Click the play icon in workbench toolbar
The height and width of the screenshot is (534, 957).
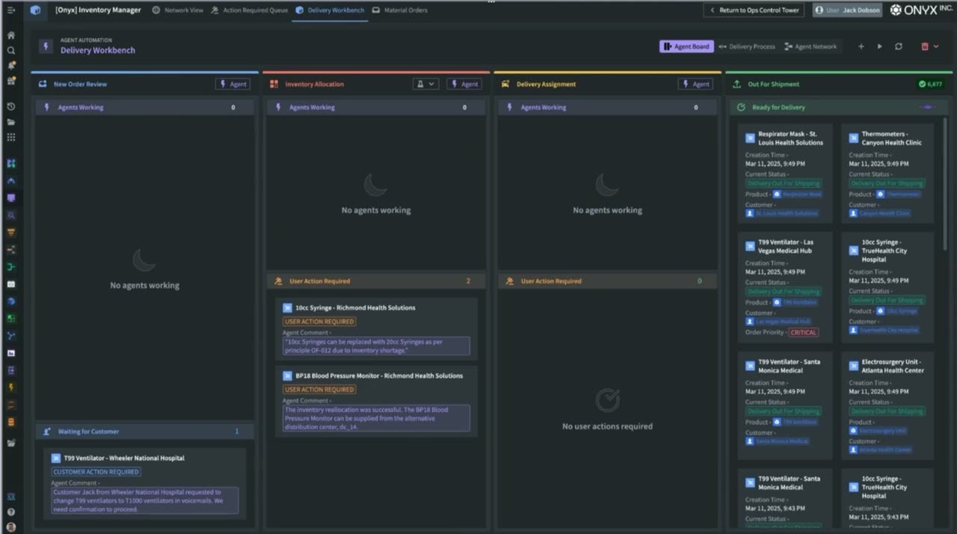(879, 46)
